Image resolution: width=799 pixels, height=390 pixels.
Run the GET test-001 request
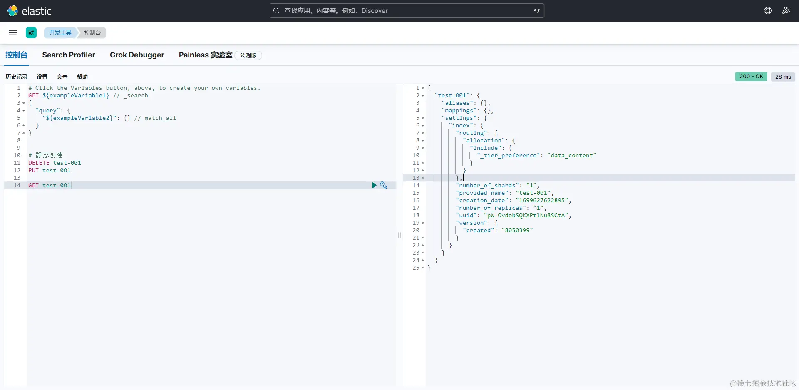[x=374, y=185]
